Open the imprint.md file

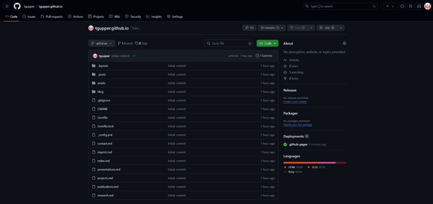[105, 152]
